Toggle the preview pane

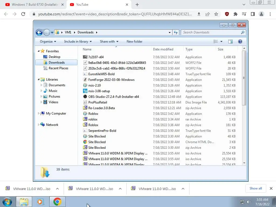click(x=230, y=42)
